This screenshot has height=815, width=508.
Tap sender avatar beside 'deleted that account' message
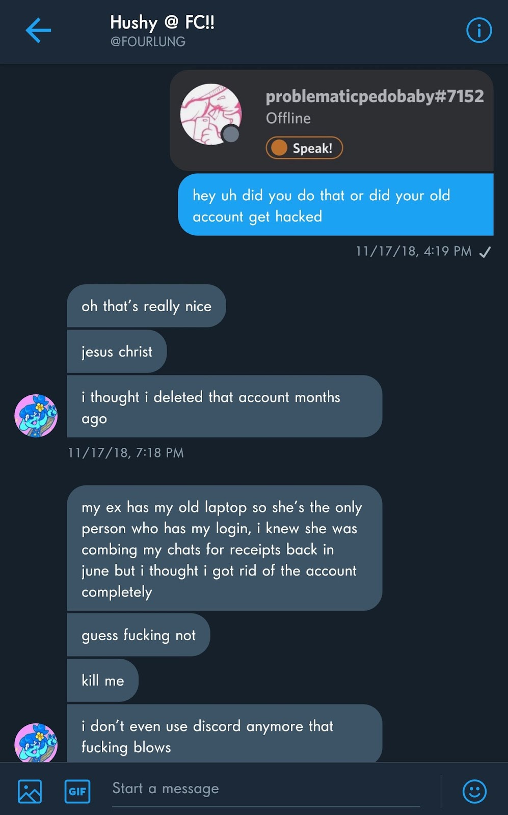click(36, 415)
